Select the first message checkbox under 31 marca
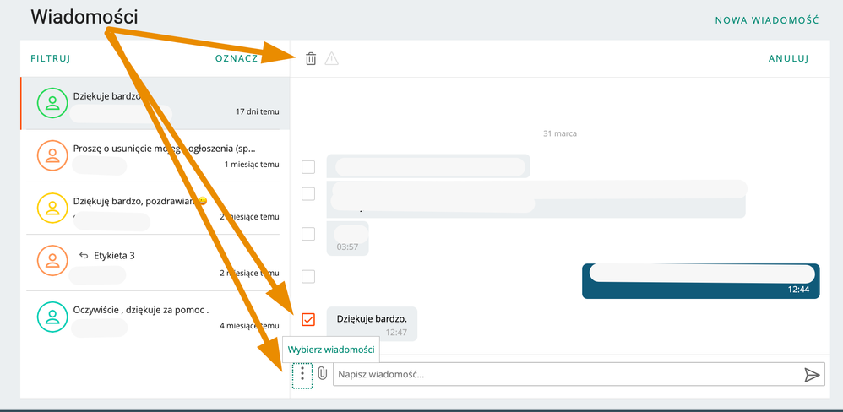This screenshot has height=412, width=843. [x=308, y=167]
